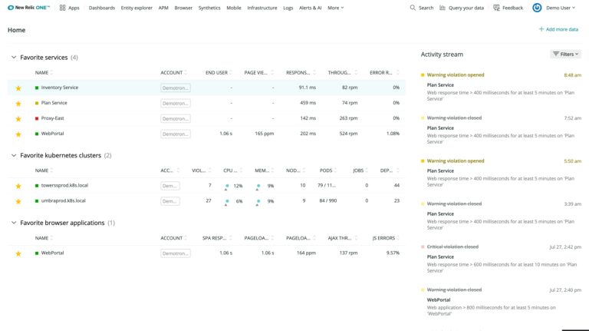The height and width of the screenshot is (331, 589).
Task: Unfavorite the WebPortal browser application star
Action: (18, 253)
